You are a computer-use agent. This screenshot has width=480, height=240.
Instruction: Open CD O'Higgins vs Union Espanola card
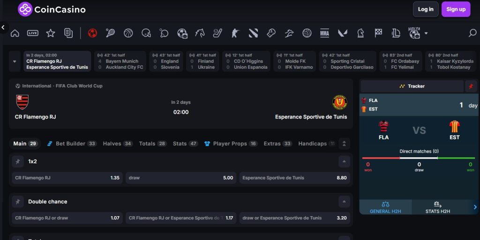click(x=247, y=61)
